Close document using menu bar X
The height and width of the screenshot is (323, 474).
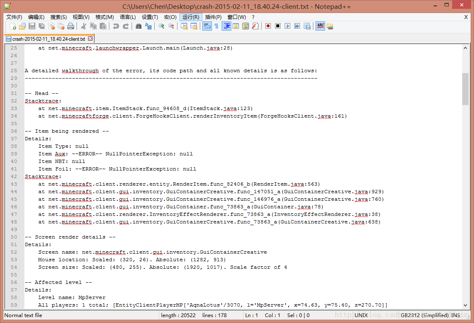click(466, 17)
